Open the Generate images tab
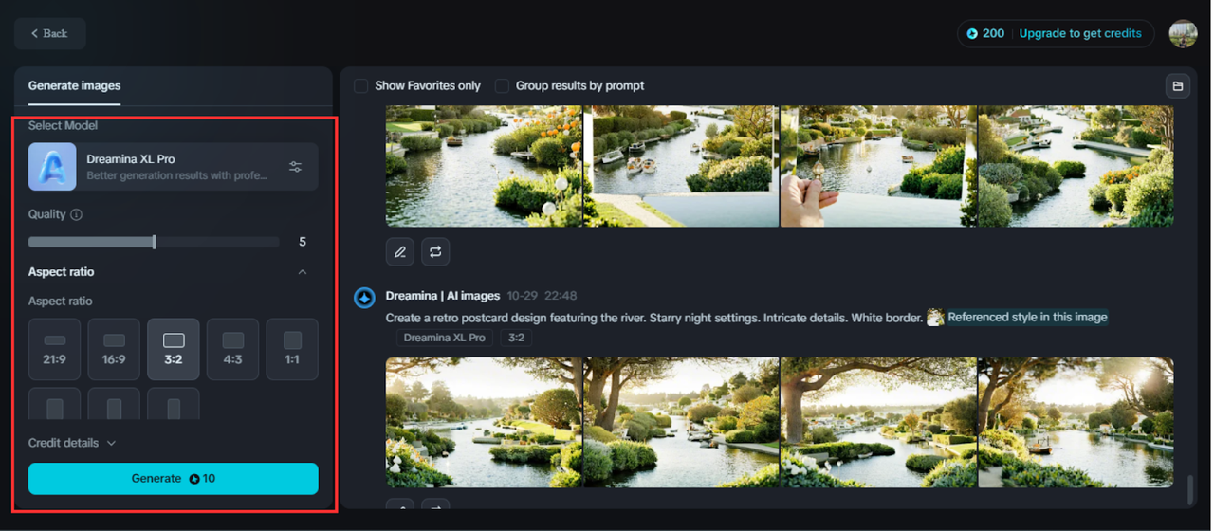 pyautogui.click(x=74, y=86)
